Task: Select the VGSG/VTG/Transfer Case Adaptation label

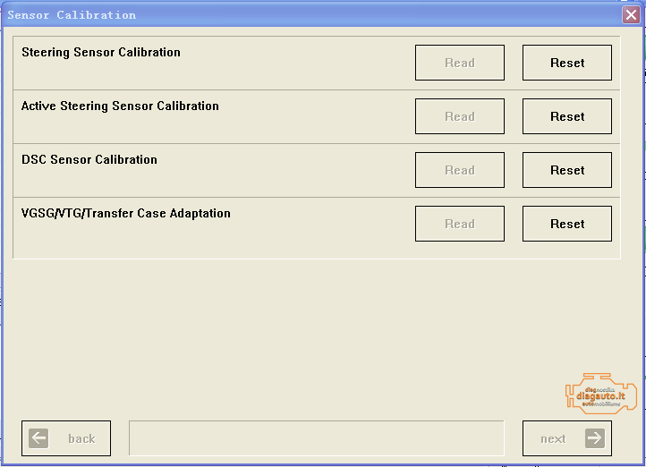Action: 126,213
